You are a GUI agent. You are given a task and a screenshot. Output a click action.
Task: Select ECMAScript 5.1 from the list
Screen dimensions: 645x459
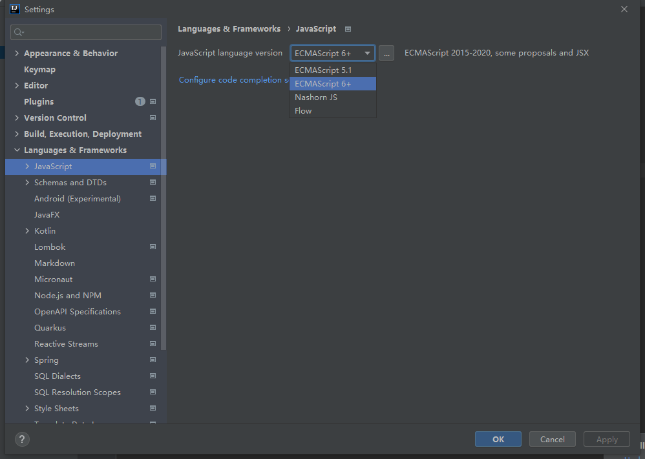click(x=333, y=70)
